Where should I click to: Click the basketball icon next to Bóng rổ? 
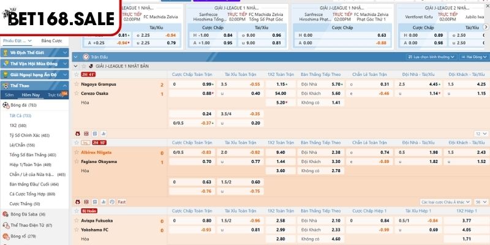pos(6,236)
